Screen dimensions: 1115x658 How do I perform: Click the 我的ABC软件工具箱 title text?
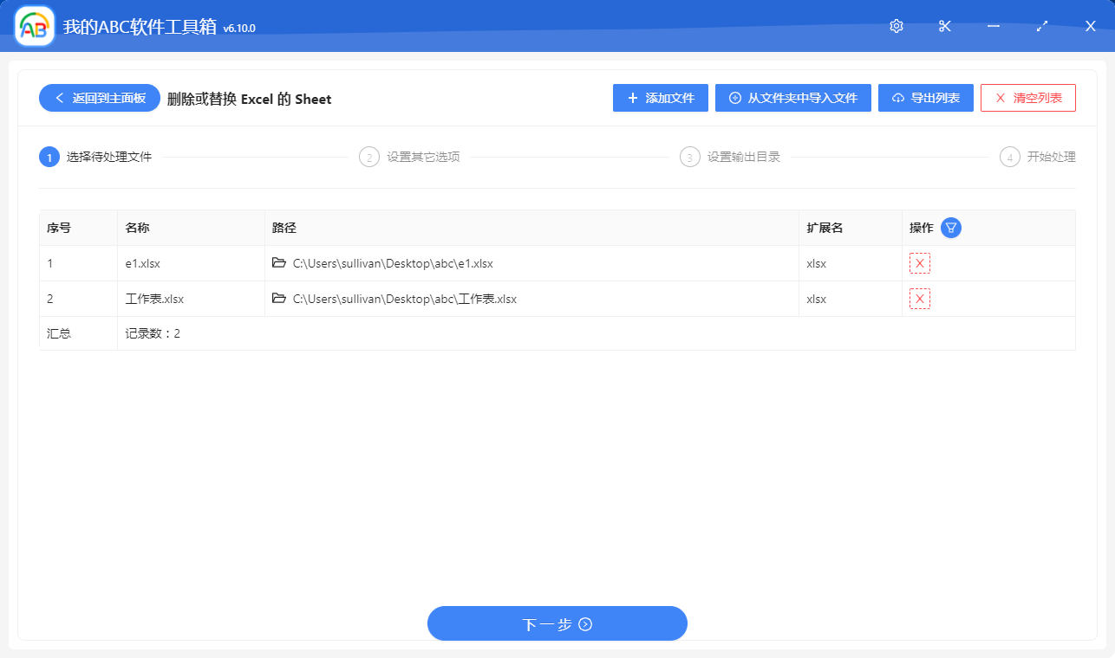(140, 27)
